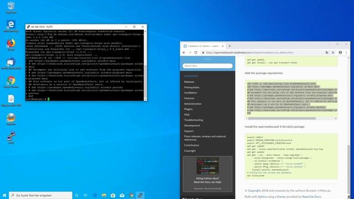
Task: Switch to Chrome from the taskbar
Action: tap(131, 195)
